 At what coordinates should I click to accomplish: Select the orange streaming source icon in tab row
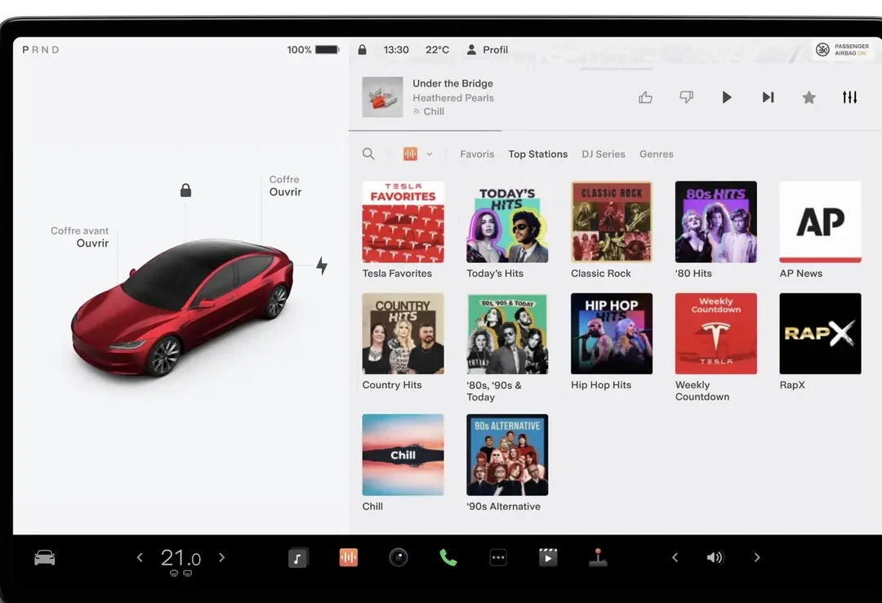(410, 154)
